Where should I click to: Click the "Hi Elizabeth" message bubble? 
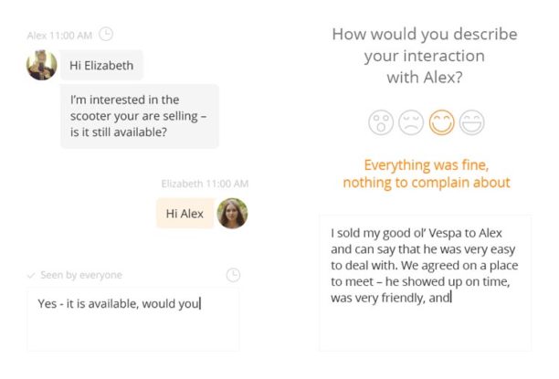[x=102, y=65]
